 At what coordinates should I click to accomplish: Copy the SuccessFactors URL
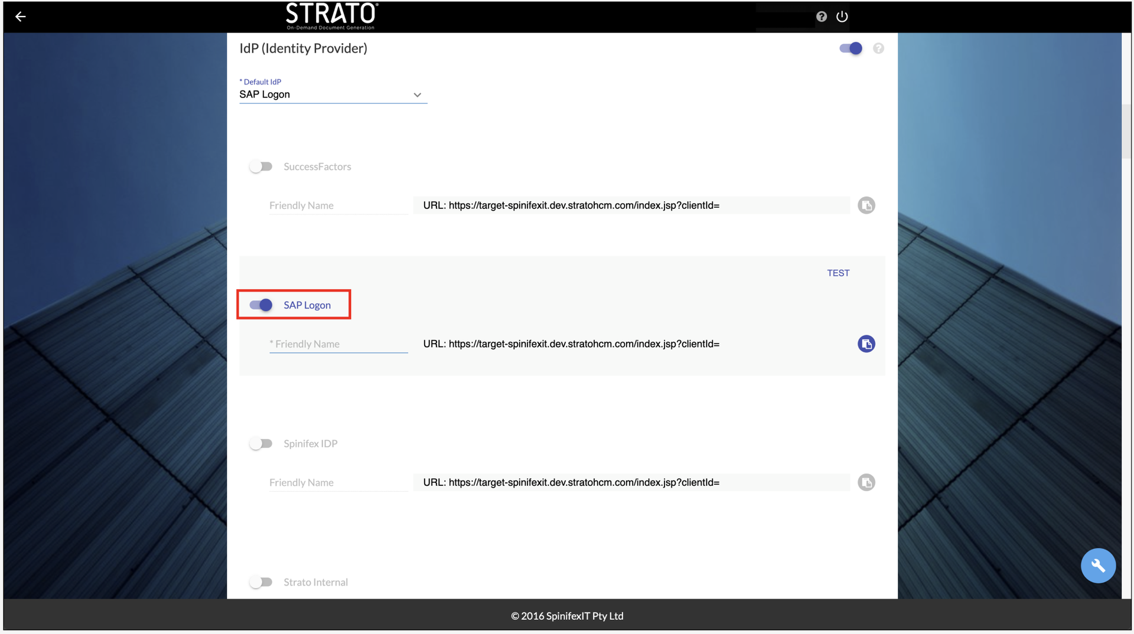pos(866,205)
